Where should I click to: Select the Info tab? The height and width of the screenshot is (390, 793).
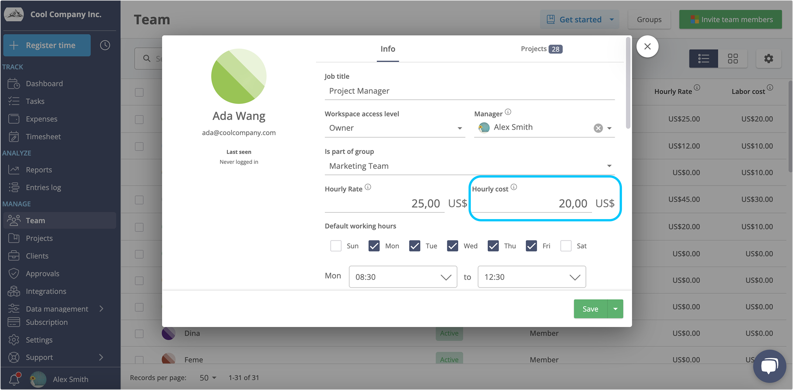click(x=387, y=49)
